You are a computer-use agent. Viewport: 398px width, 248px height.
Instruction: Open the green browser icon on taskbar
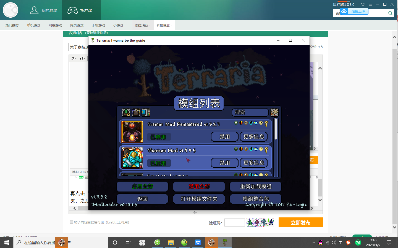click(157, 242)
